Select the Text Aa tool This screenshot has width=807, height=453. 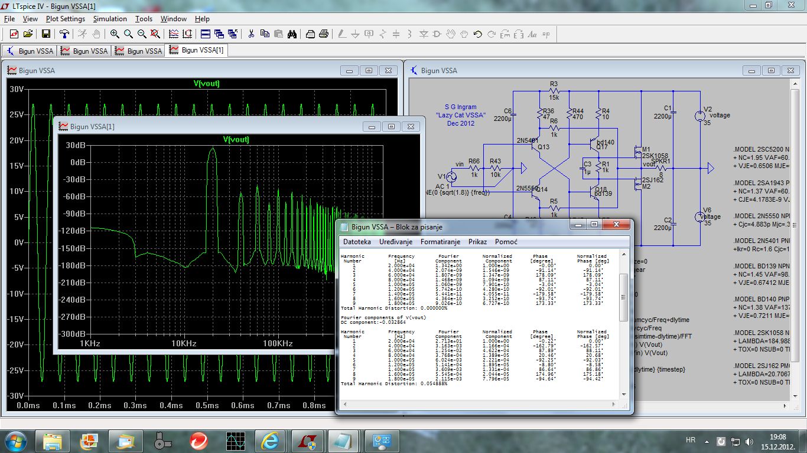tap(532, 34)
